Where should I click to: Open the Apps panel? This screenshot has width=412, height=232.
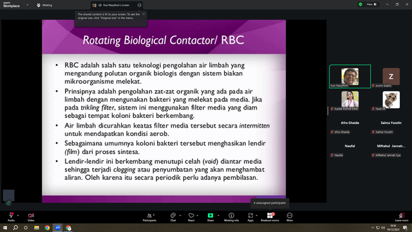coord(250,217)
